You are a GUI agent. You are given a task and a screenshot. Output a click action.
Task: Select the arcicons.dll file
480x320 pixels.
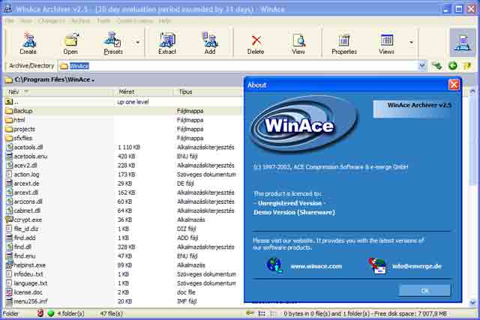[x=123, y=202]
